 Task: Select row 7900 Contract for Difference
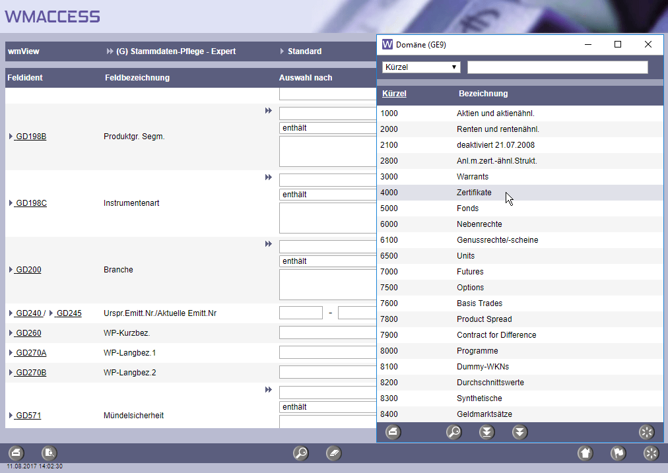coord(520,335)
